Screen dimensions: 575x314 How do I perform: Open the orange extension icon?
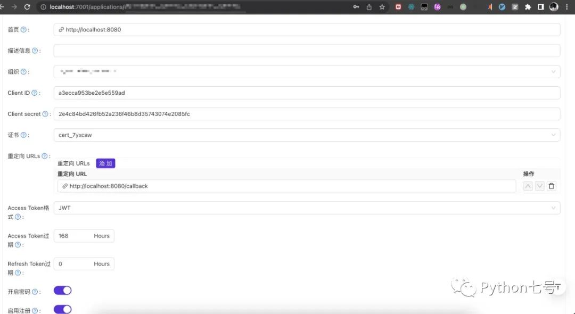click(x=490, y=7)
